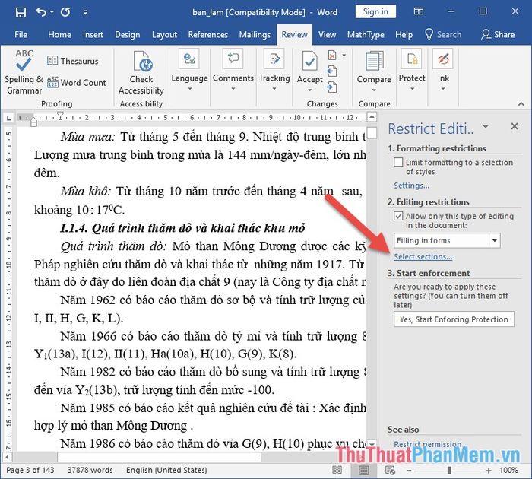Screen dimensions: 532x479
Task: Click Word Count in Proofing
Action: [76, 82]
